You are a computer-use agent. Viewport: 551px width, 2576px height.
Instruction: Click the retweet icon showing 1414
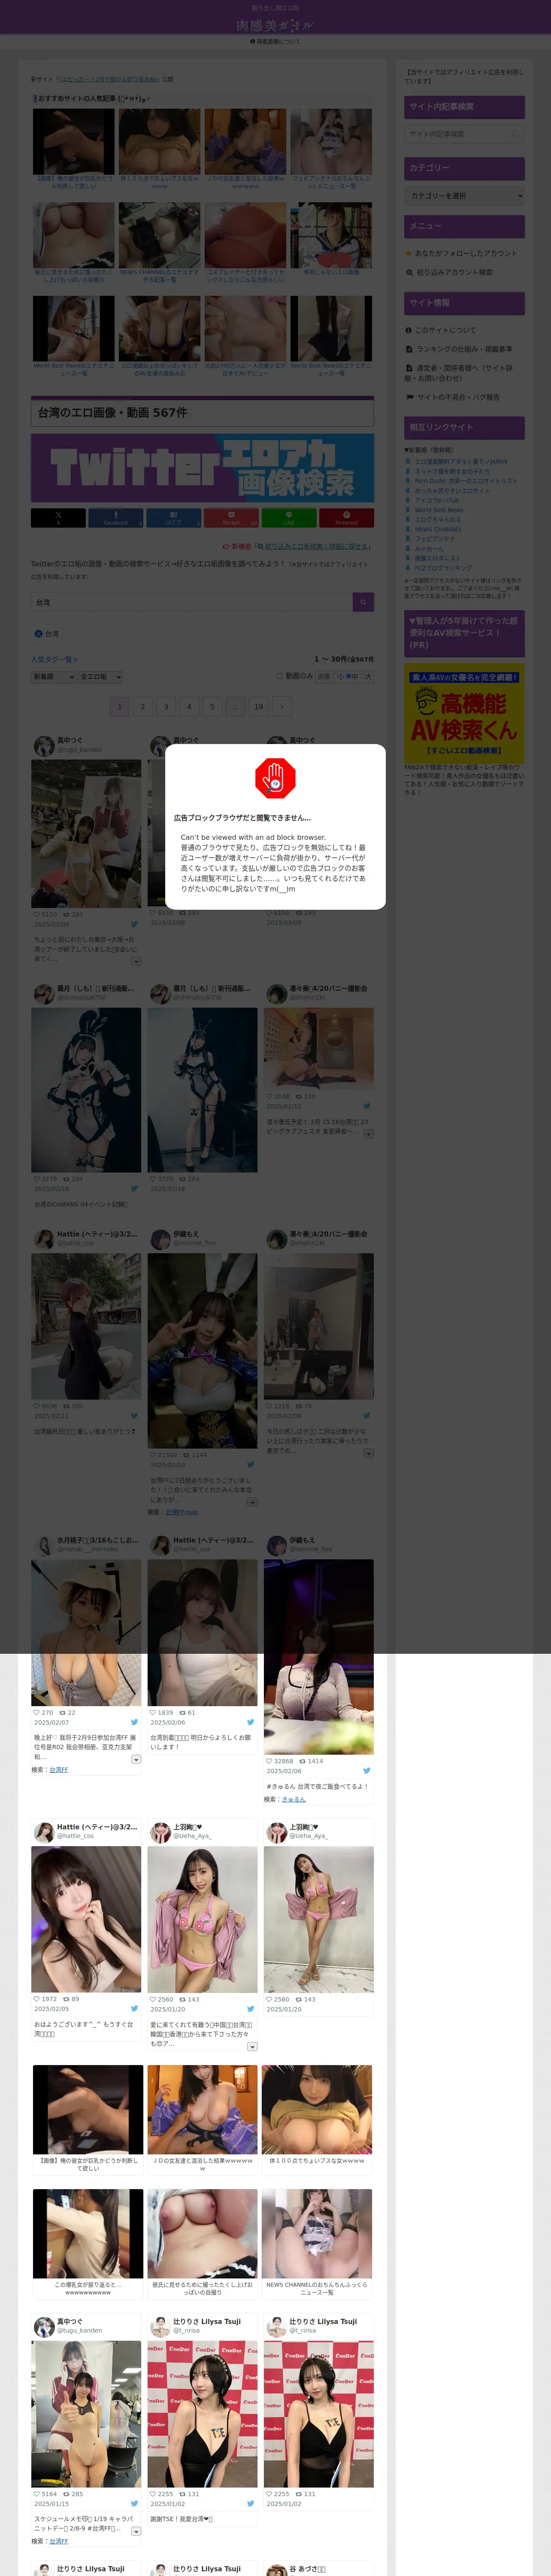(x=302, y=1761)
